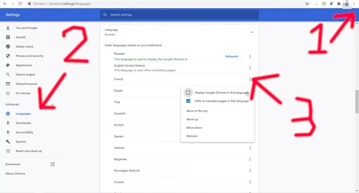This screenshot has width=359, height=193.
Task: Open the Extensions puzzle-piece menu
Action: pos(339,4)
